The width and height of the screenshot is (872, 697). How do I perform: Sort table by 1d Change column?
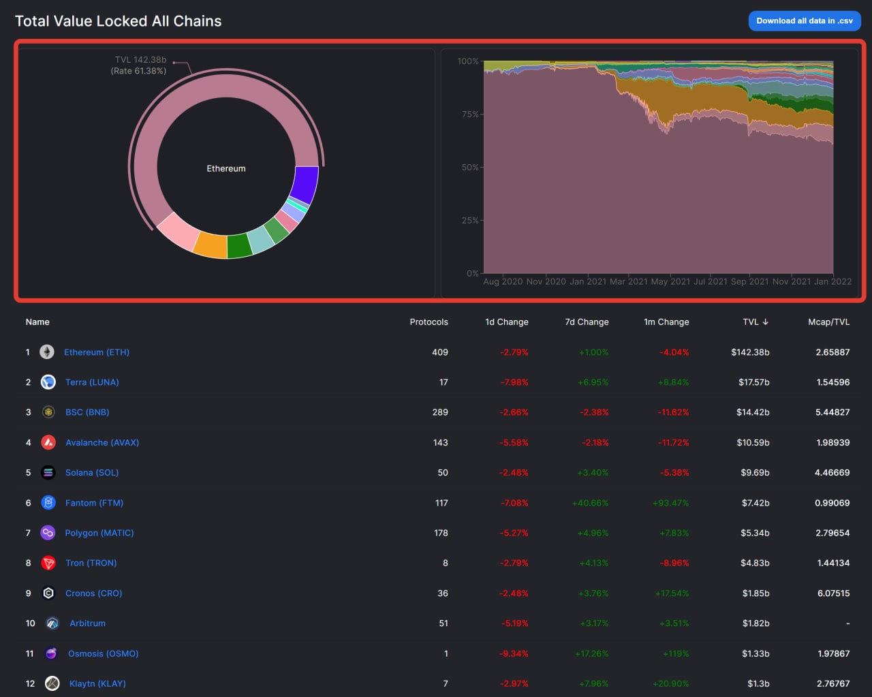pyautogui.click(x=507, y=322)
